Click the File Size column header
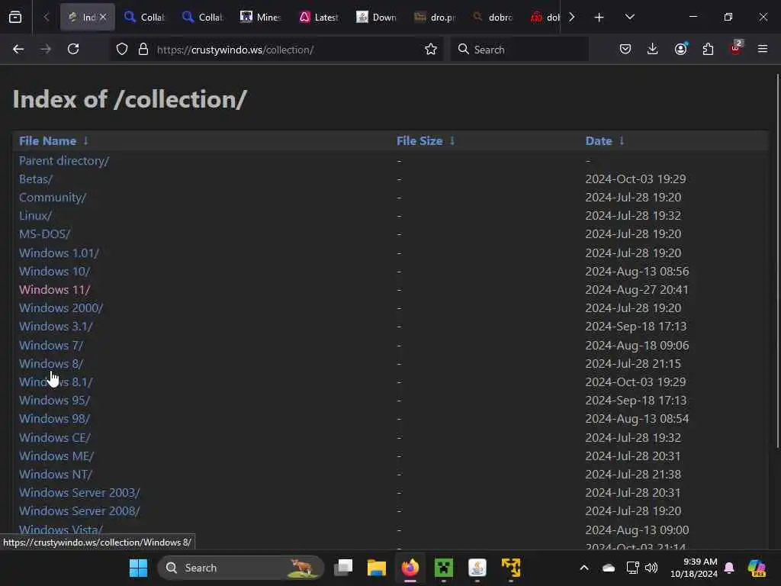 (419, 141)
